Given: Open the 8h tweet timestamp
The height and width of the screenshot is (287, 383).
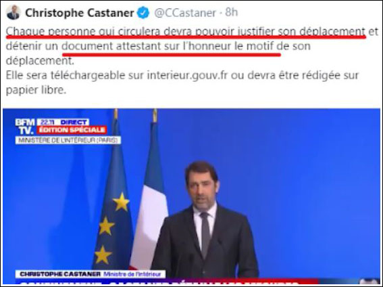Looking at the screenshot, I should pos(231,12).
